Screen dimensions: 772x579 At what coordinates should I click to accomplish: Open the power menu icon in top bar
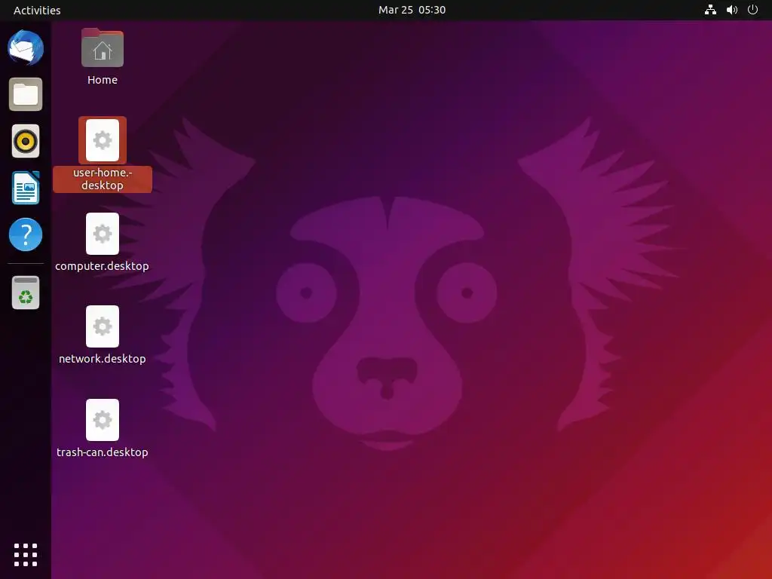point(753,10)
